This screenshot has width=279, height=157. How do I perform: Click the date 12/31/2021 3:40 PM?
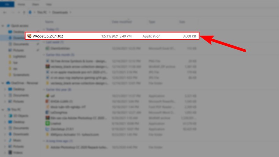coord(116,36)
